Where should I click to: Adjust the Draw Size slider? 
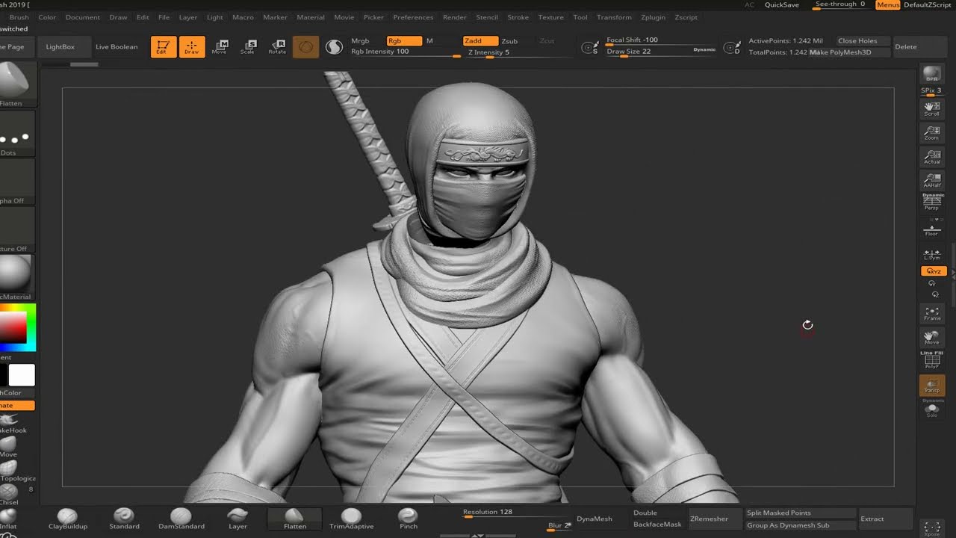pos(660,52)
